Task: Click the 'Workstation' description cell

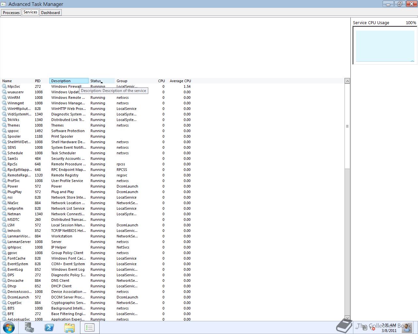Action: tap(62, 236)
